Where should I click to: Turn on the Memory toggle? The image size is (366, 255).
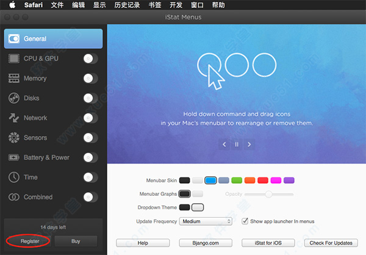click(x=90, y=79)
